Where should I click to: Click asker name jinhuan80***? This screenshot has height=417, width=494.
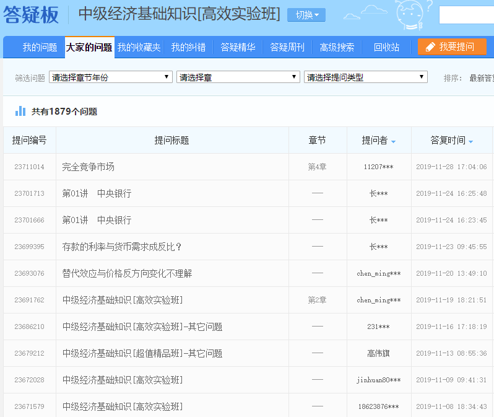[x=378, y=380]
